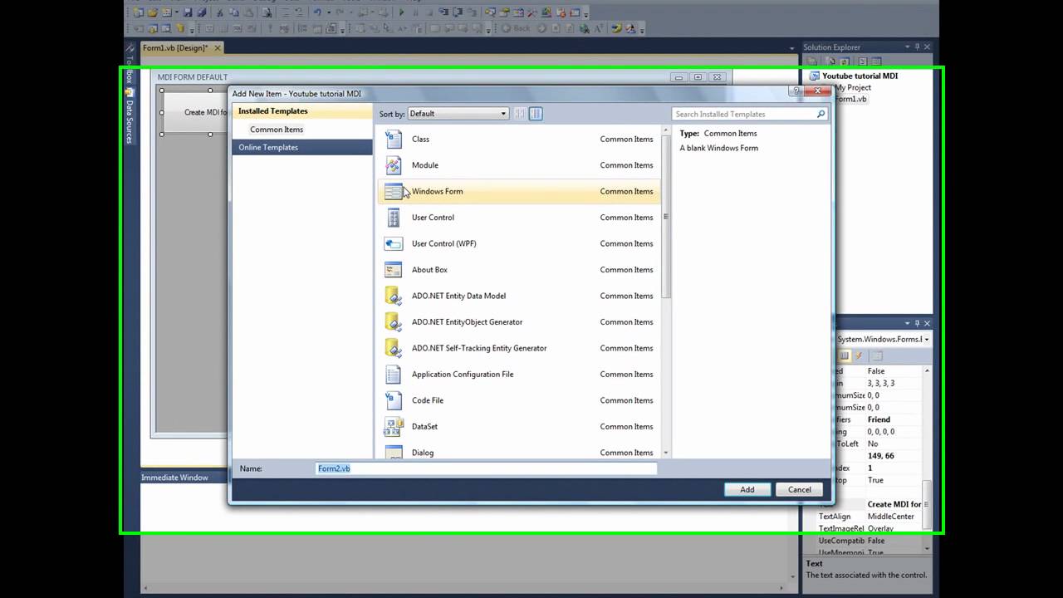Click the Solution Explorer panel title
The image size is (1063, 598).
832,47
